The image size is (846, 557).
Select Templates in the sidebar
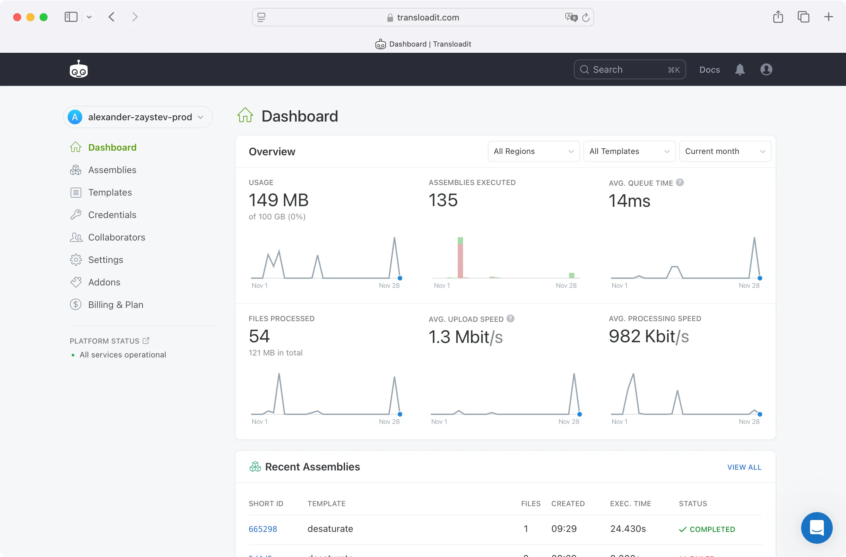click(x=110, y=192)
